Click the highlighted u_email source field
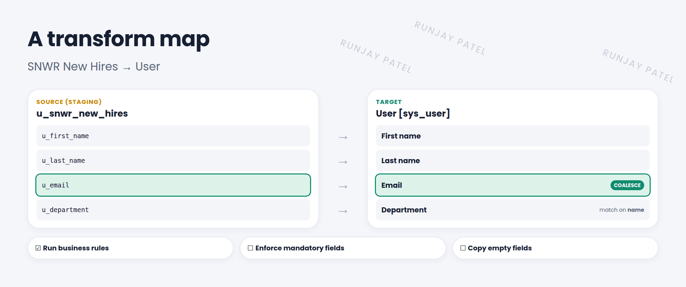 click(x=173, y=185)
